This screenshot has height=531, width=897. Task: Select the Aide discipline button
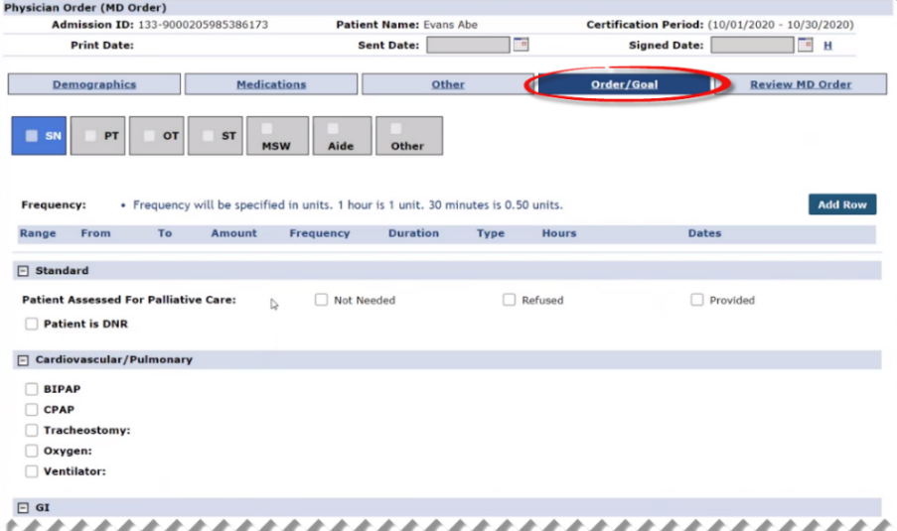click(x=341, y=136)
